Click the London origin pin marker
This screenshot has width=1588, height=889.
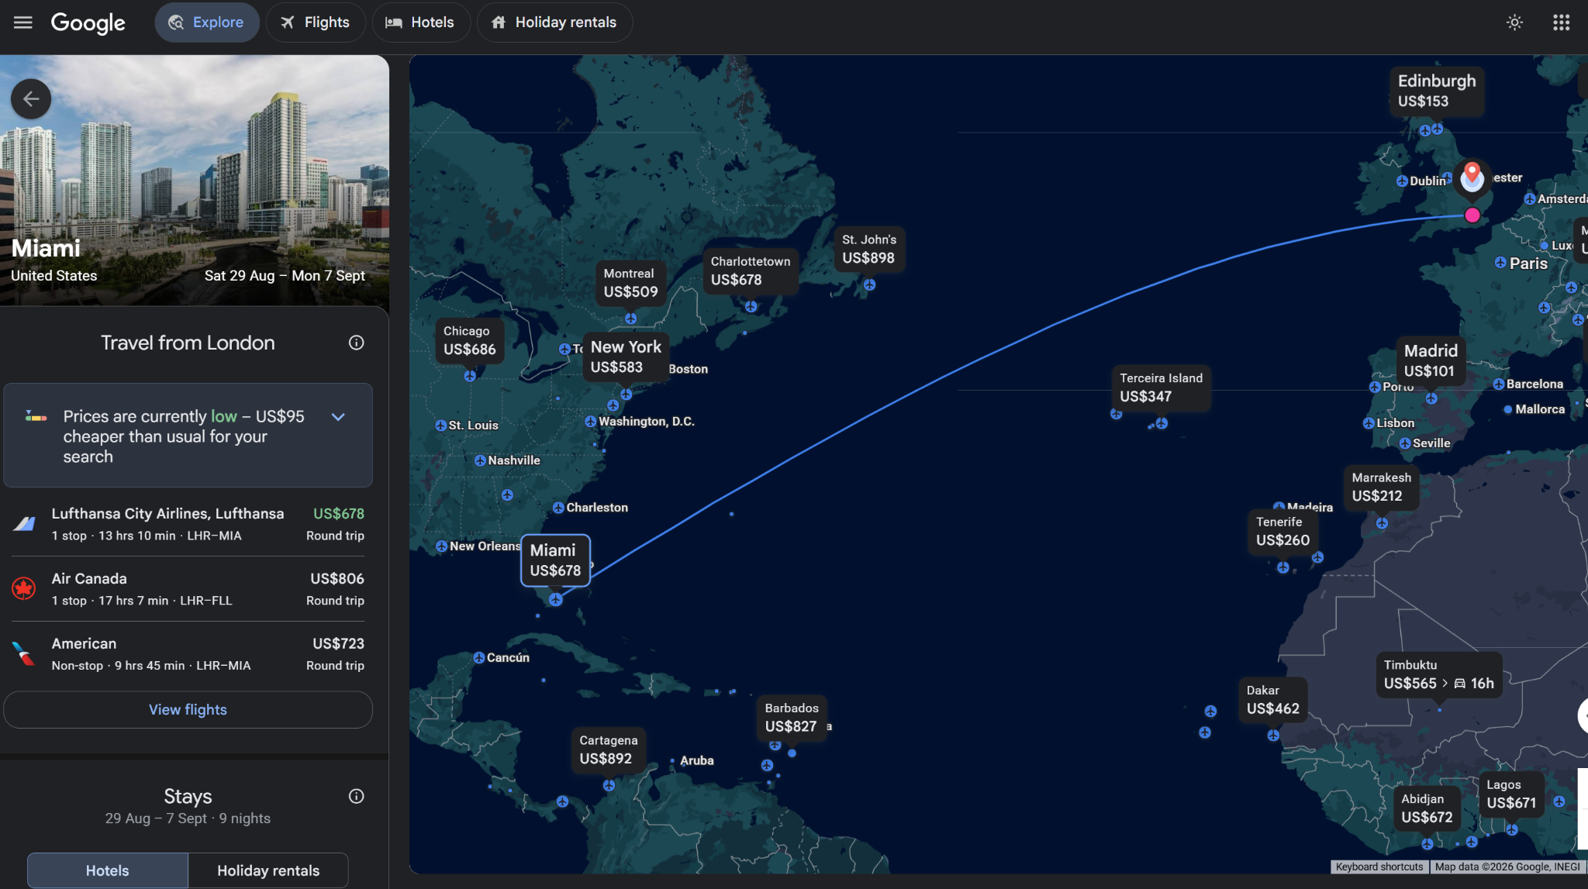(1472, 178)
